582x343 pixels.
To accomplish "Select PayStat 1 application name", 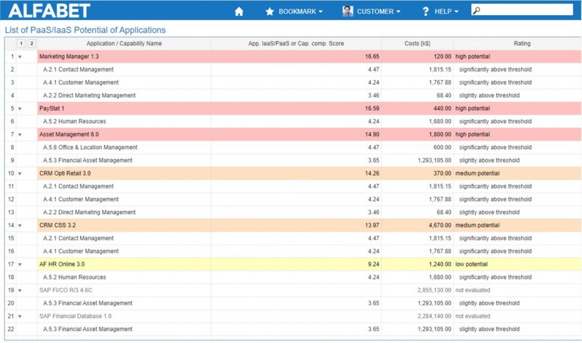I will [x=51, y=108].
